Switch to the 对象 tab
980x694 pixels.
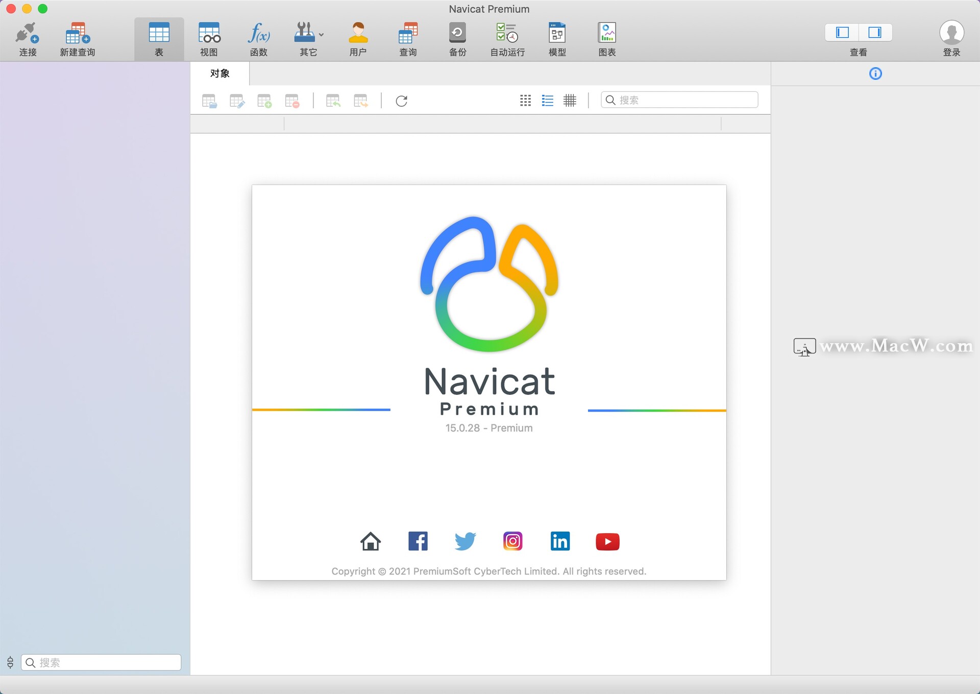[x=220, y=74]
